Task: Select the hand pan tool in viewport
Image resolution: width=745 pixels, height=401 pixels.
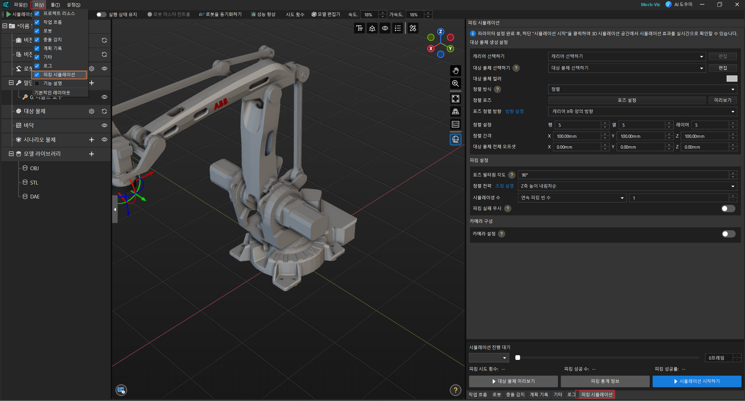Action: point(455,71)
